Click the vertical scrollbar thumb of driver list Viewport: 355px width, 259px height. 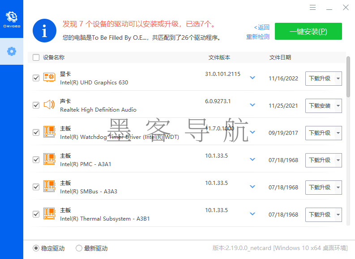tap(348, 77)
